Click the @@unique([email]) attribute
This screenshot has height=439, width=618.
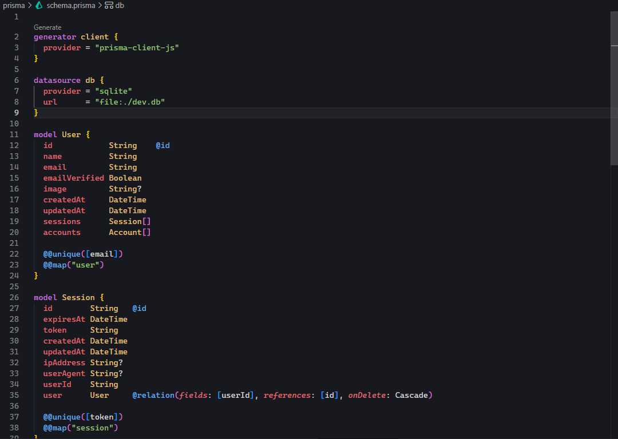pyautogui.click(x=83, y=254)
